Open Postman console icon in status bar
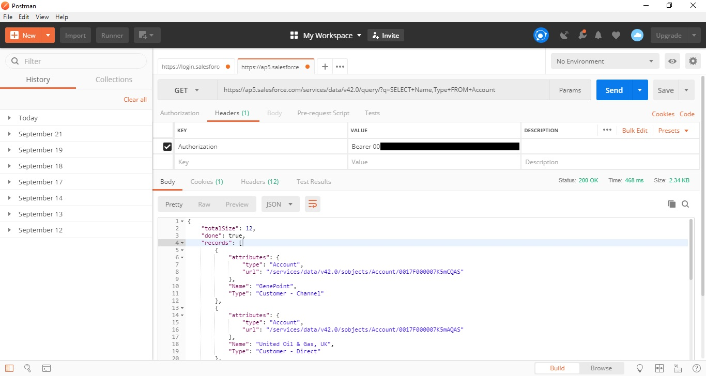This screenshot has width=706, height=376. pyautogui.click(x=47, y=368)
